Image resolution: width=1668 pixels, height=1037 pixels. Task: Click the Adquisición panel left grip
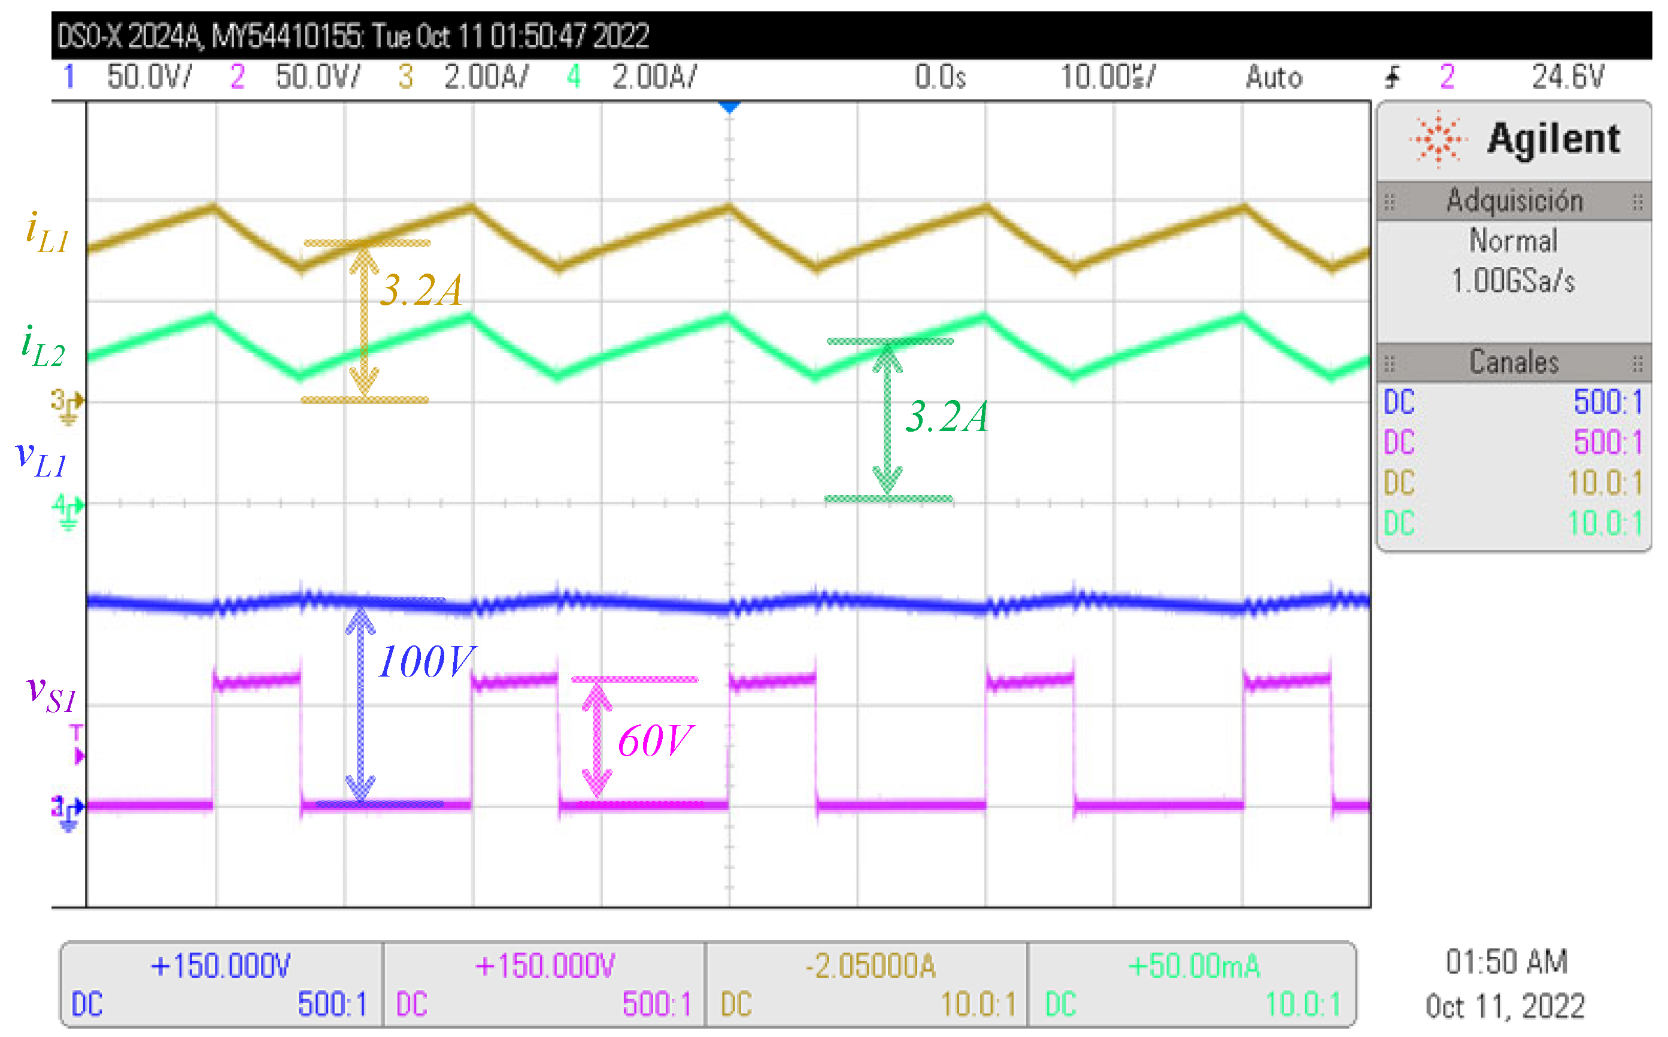pyautogui.click(x=1390, y=202)
